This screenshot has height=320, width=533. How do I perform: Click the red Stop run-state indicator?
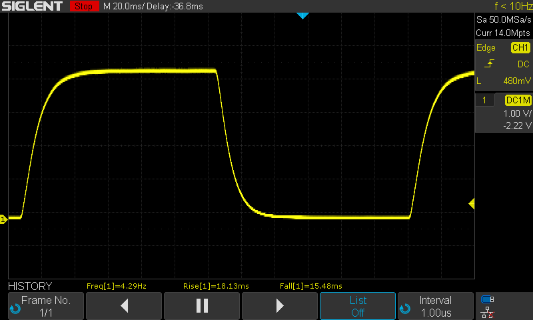(84, 6)
